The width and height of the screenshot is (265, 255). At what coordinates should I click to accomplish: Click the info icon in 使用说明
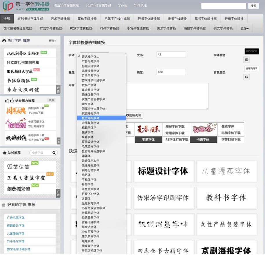pos(127,115)
